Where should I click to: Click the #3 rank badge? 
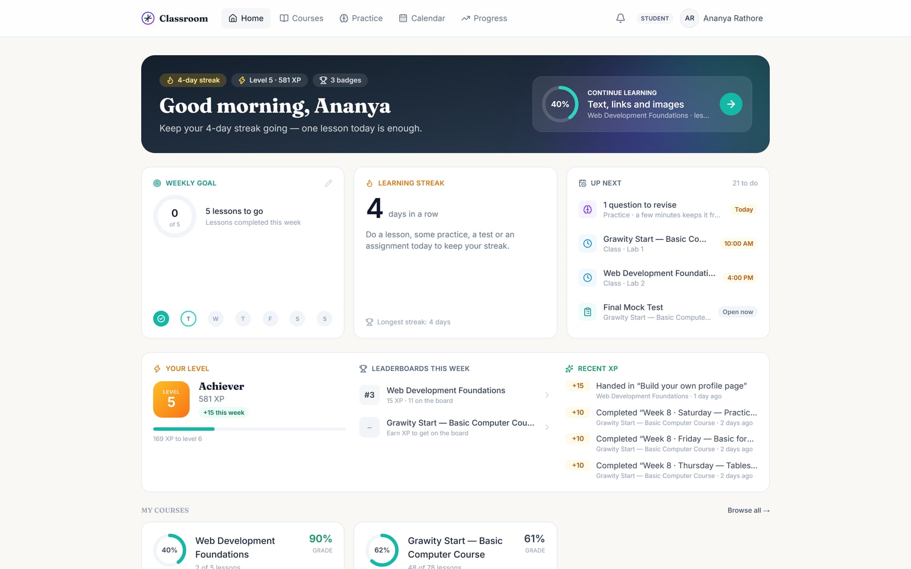[370, 395]
